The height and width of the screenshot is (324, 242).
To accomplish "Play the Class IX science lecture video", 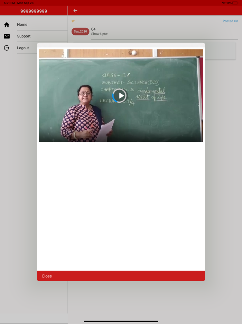I will 120,96.
